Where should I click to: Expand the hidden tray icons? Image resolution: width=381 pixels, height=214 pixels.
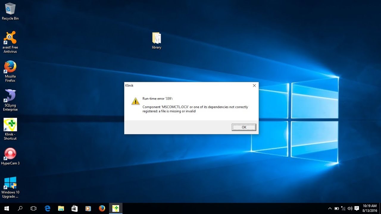330,208
